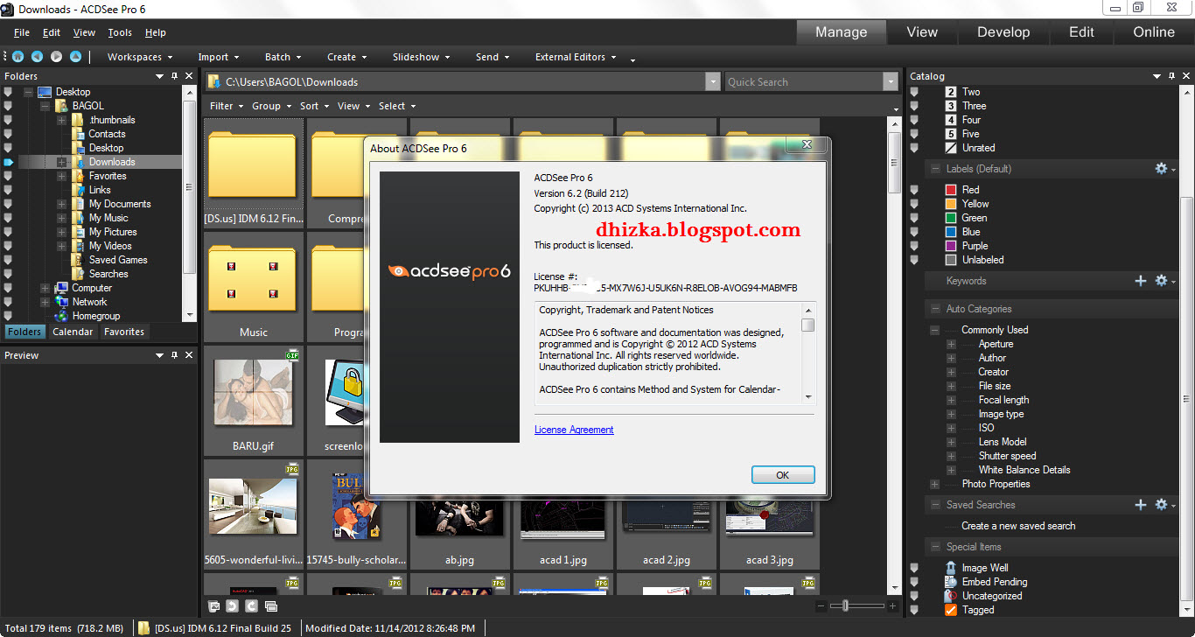Click the Forward navigation arrow icon
1195x637 pixels.
56,57
